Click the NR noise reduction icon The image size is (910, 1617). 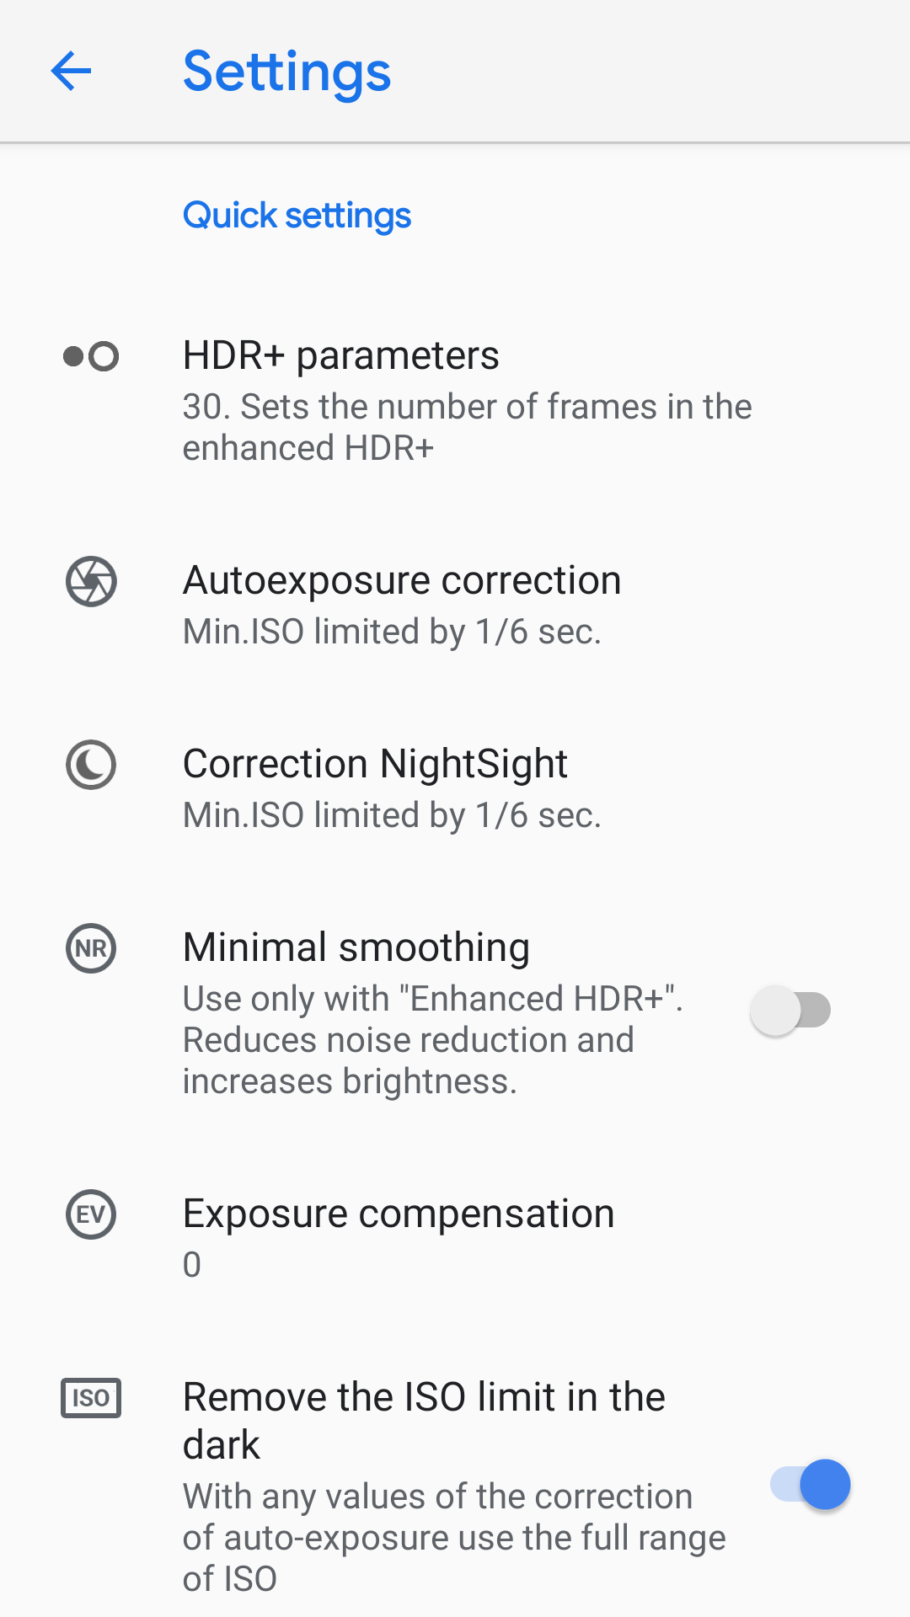[91, 948]
